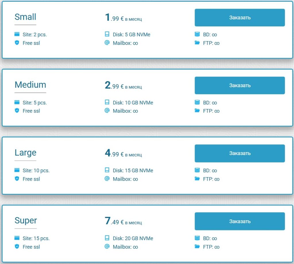Click the FTP folder icon in Super plan
The image size is (294, 264).
[197, 246]
